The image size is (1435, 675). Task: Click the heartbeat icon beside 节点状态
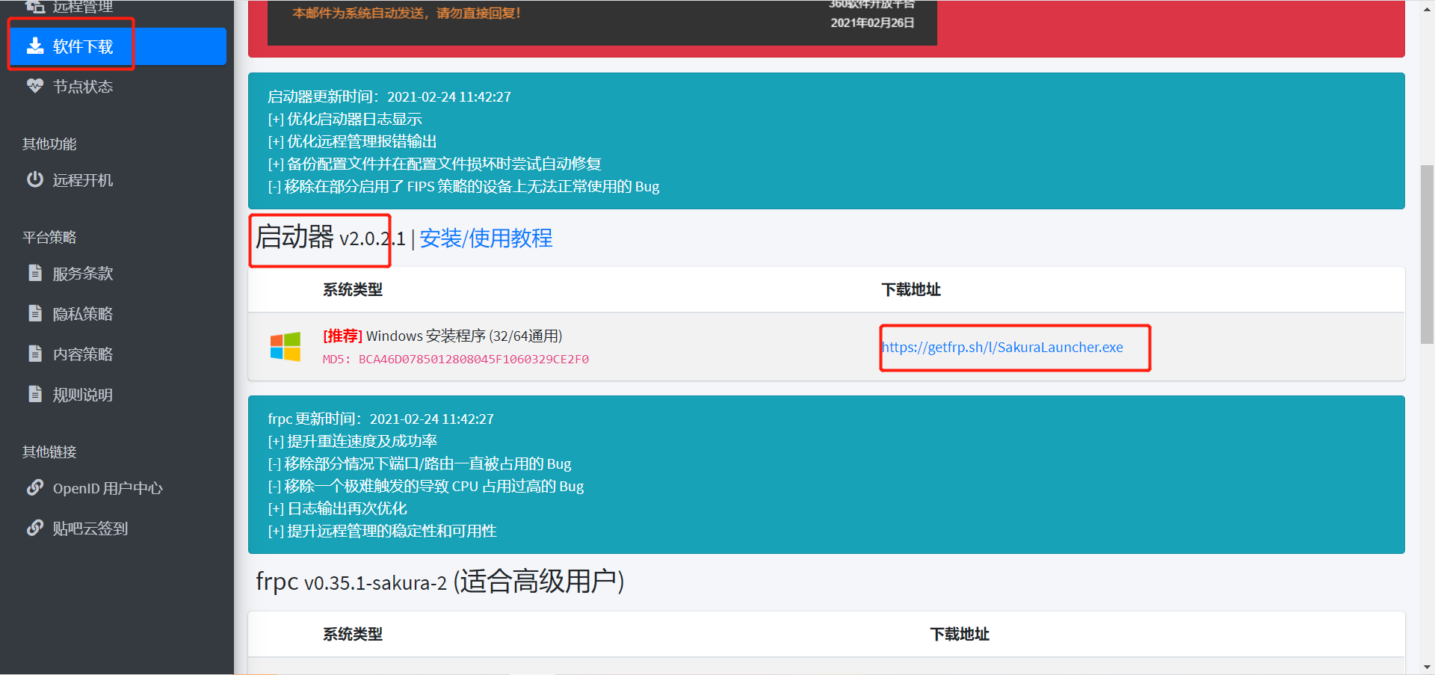[x=35, y=86]
